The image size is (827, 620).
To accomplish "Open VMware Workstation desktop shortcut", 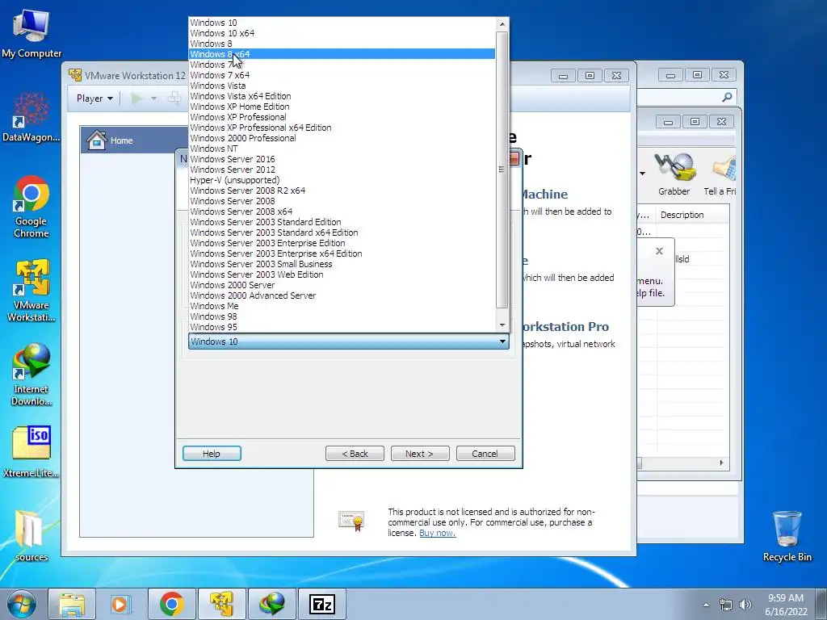I will click(x=31, y=291).
